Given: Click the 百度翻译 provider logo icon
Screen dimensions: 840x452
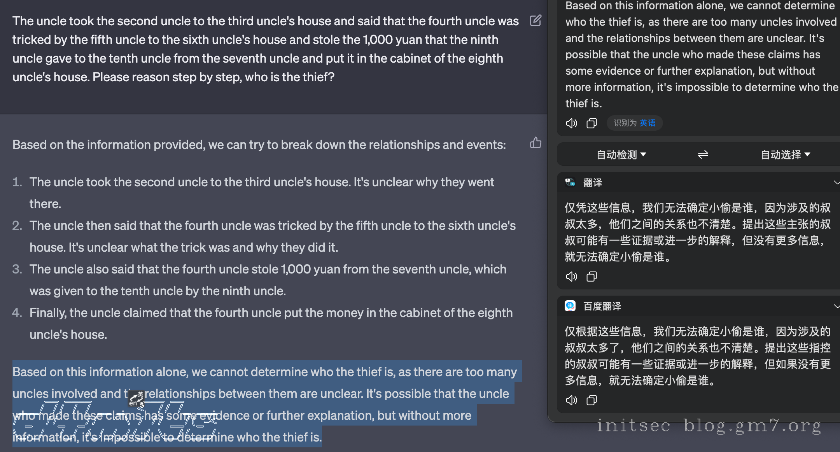Looking at the screenshot, I should click(x=570, y=306).
